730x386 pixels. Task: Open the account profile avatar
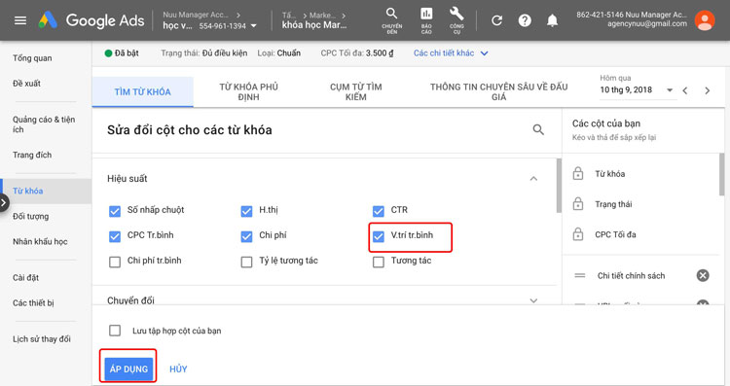(x=705, y=20)
